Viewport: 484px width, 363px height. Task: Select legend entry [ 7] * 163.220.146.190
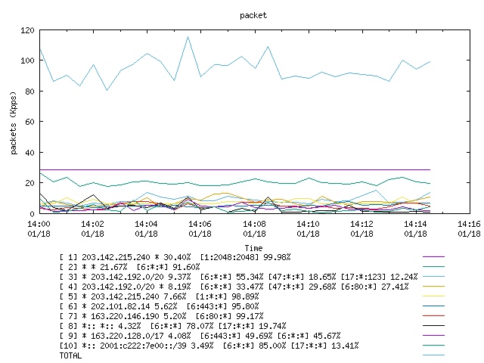point(161,316)
